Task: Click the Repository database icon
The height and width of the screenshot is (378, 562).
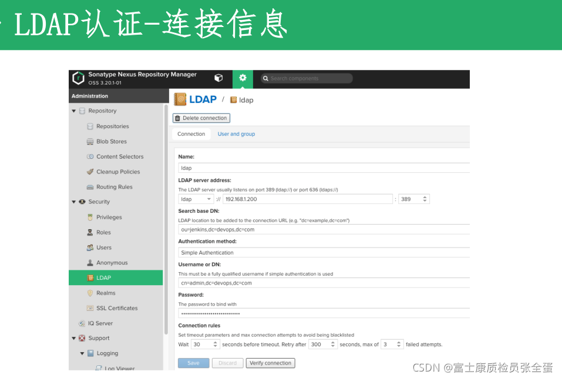Action: point(82,111)
